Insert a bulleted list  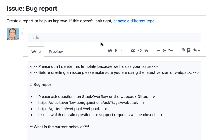tap(158, 51)
